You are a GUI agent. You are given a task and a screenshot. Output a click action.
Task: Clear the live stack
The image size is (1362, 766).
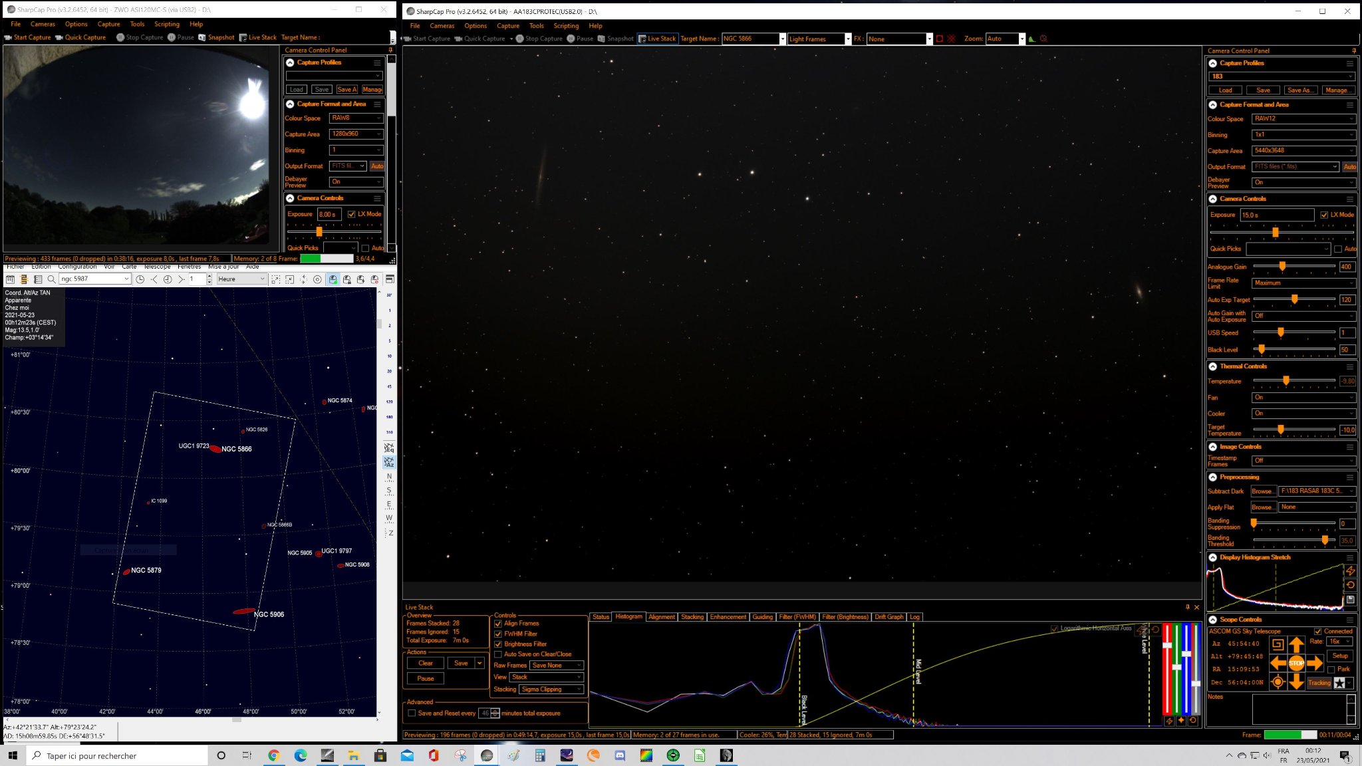coord(426,664)
